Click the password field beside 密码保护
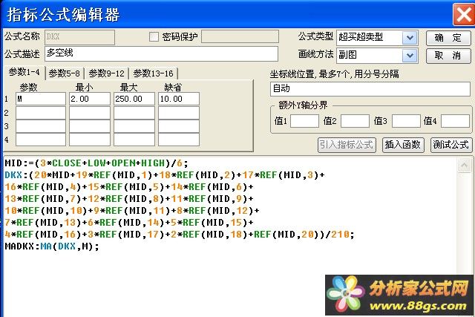The image size is (475, 317). click(240, 36)
